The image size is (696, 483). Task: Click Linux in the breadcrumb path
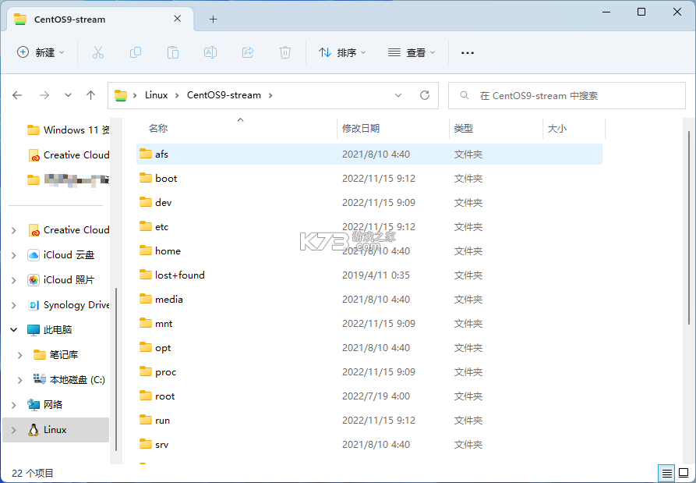tap(156, 95)
